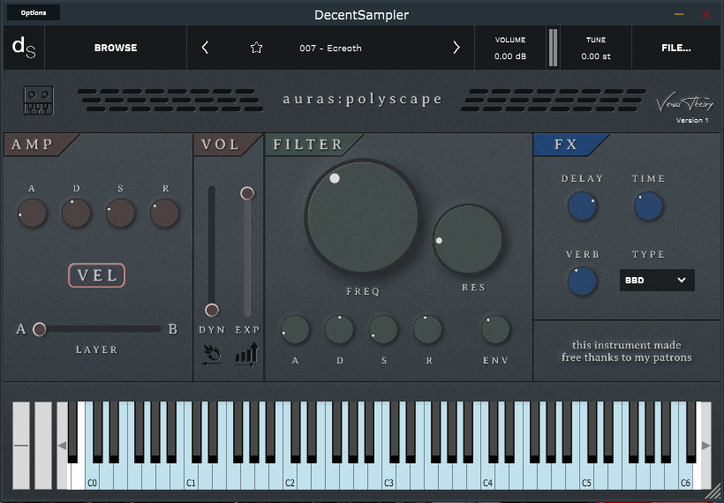
Task: Click the large filter FREQ knob
Action: tap(363, 217)
